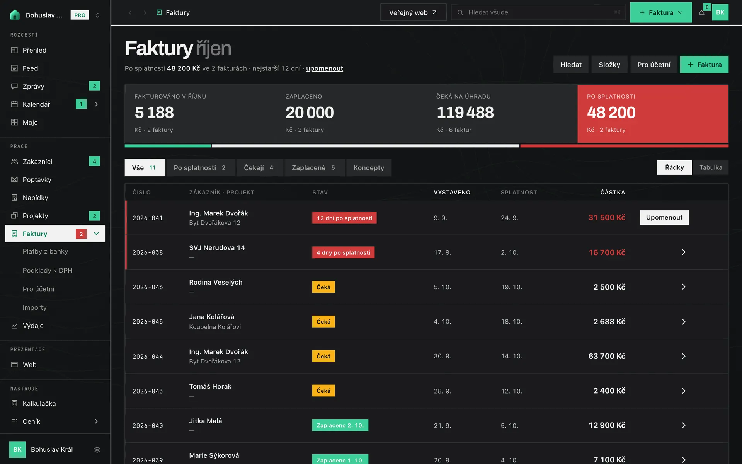Go forward with the right arrow icon
The width and height of the screenshot is (742, 464).
point(145,12)
